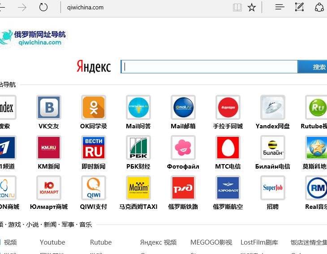Open the RM Real音乐 icon

tap(316, 188)
